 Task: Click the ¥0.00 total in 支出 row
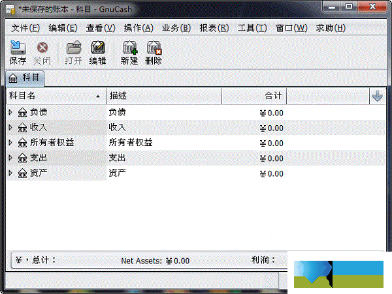pos(272,158)
